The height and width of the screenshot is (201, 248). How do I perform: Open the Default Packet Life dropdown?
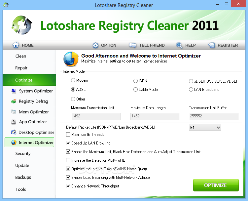(205, 128)
